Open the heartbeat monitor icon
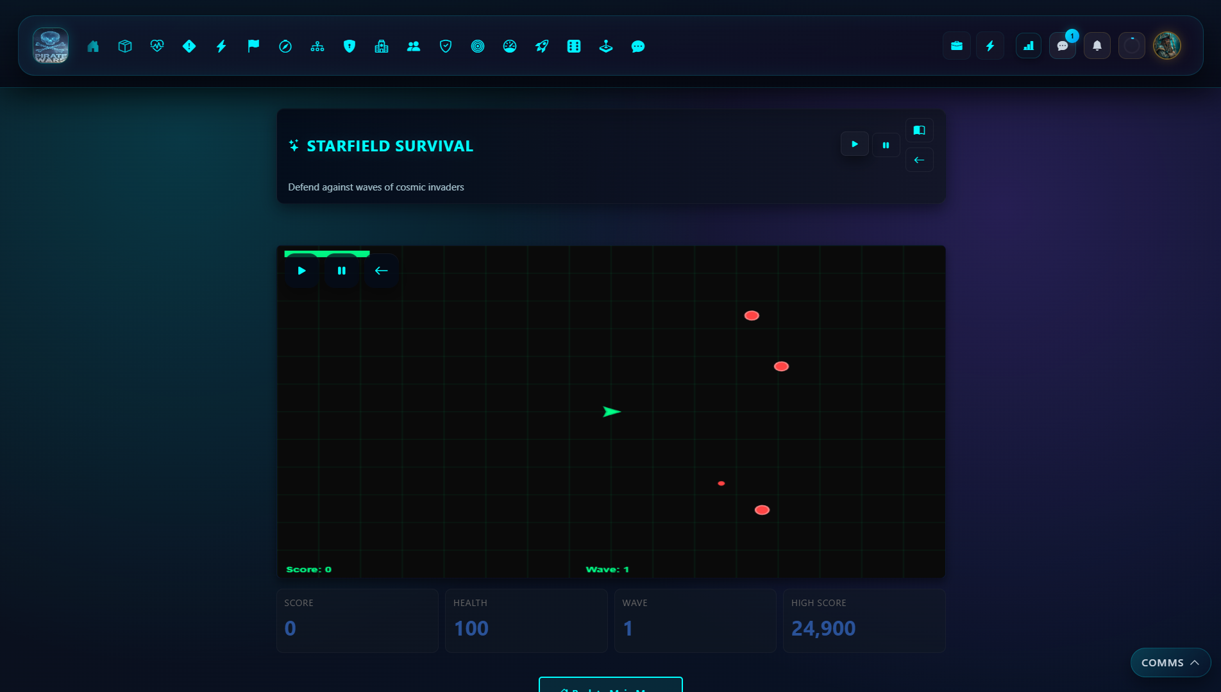This screenshot has width=1221, height=692. [157, 46]
